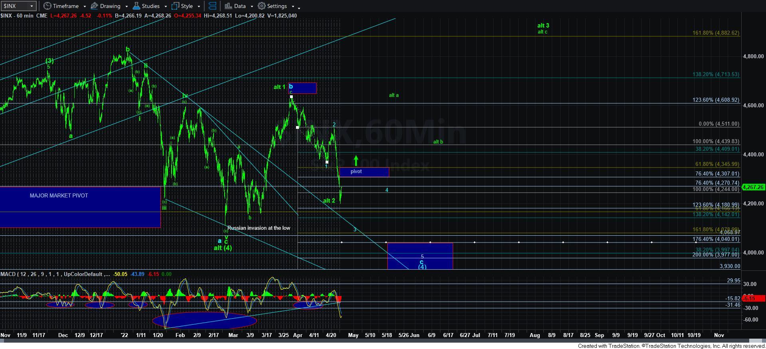
Task: Click the symbol linking icon
Action: [x=212, y=6]
